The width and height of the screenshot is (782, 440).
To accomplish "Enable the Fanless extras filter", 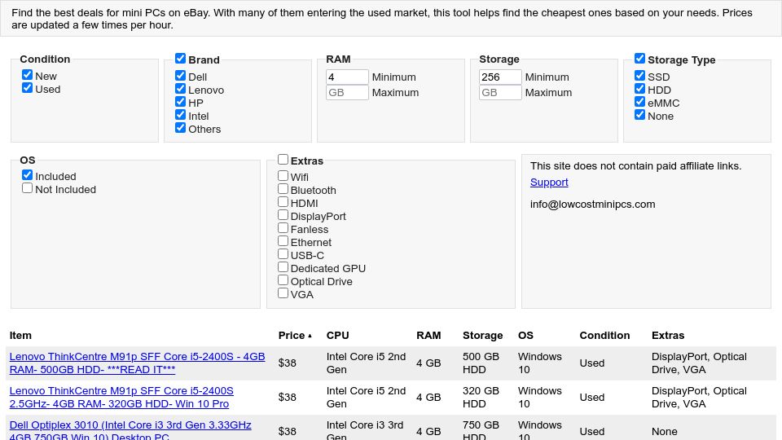I will pos(283,227).
